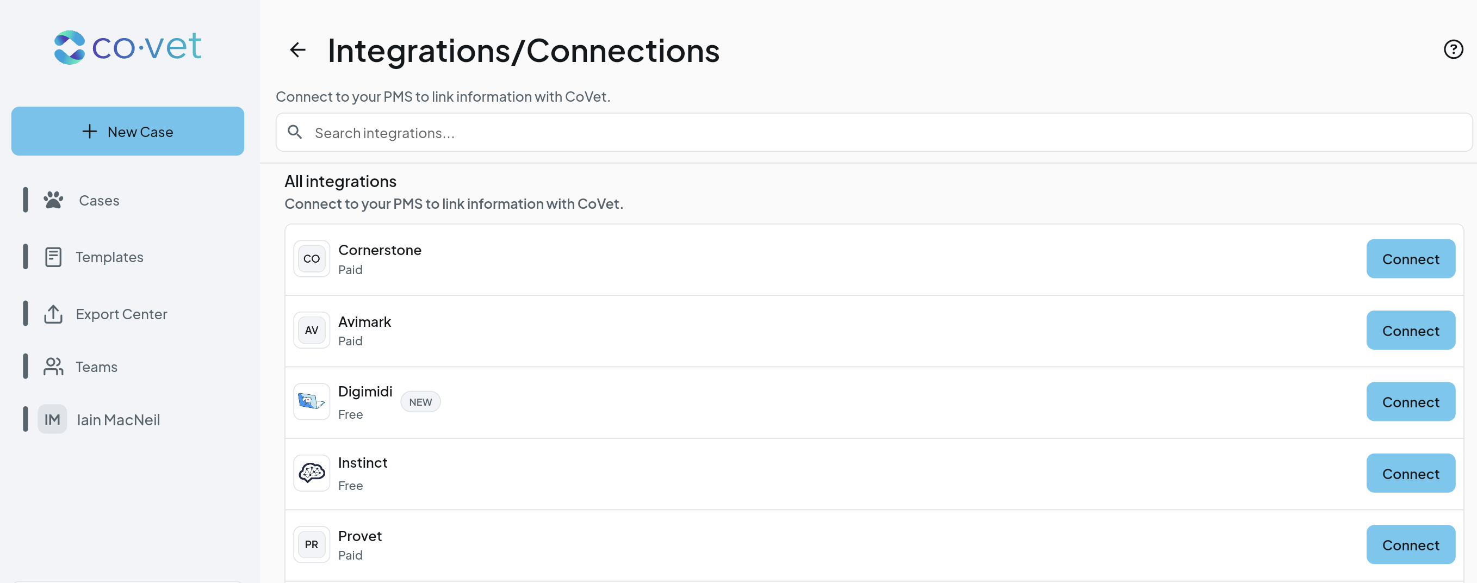Click the search magnifier icon
The image size is (1477, 583).
coord(295,132)
